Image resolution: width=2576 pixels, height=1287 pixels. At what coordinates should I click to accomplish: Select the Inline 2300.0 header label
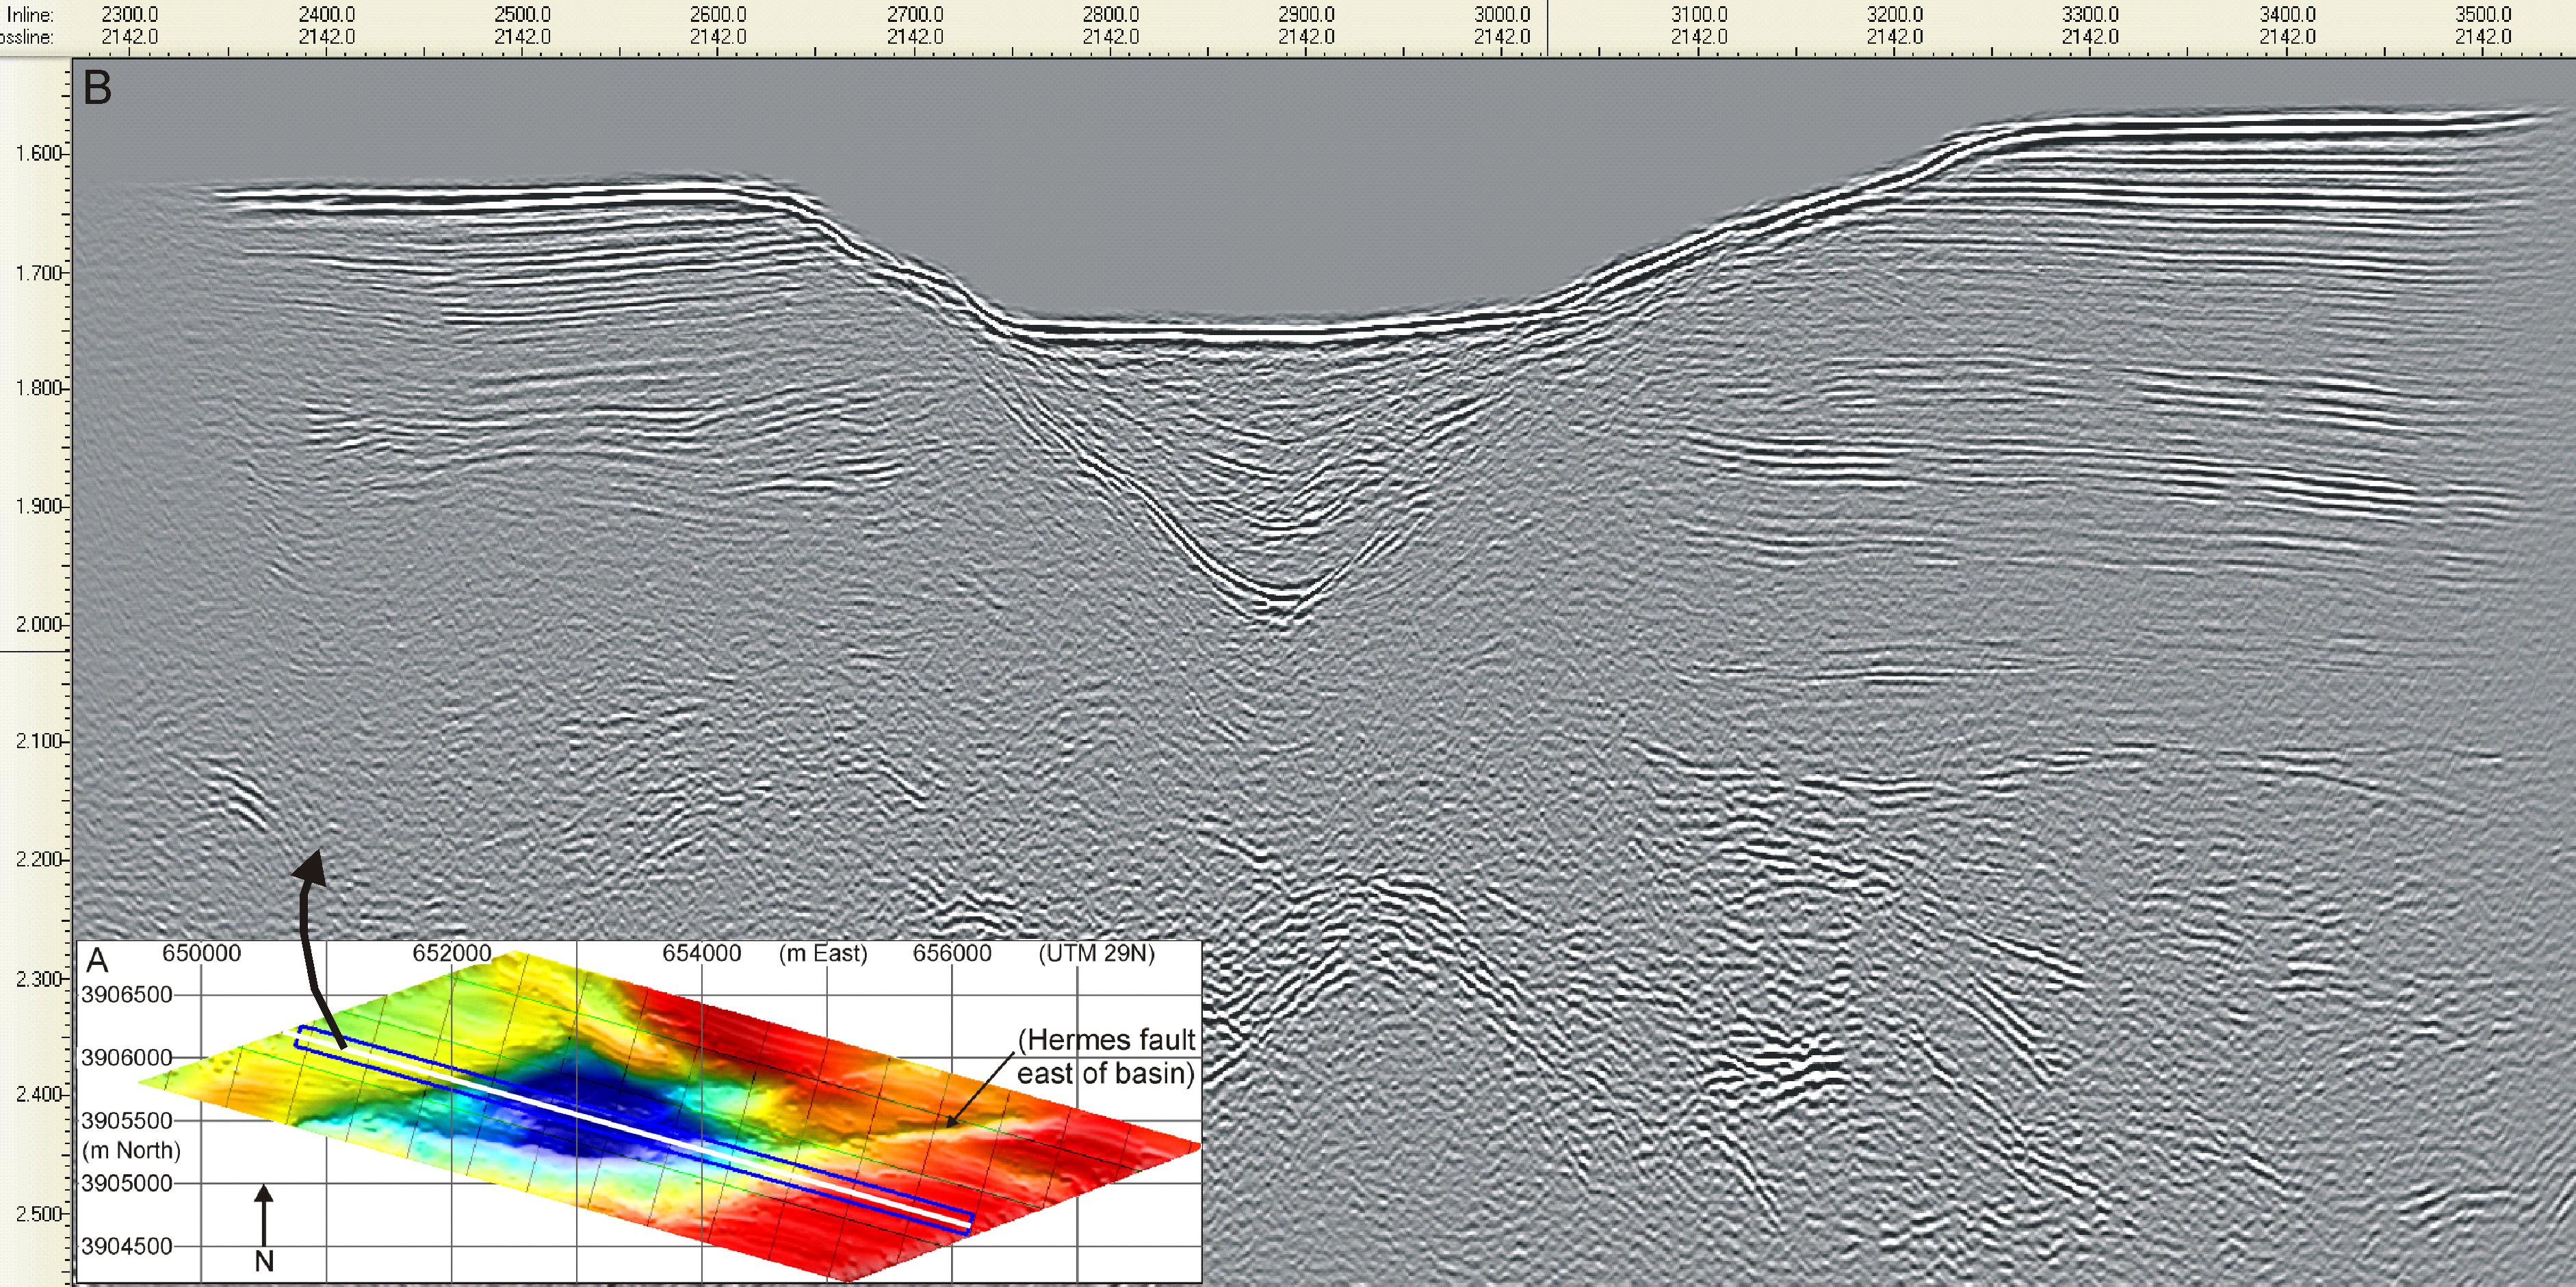coord(129,15)
